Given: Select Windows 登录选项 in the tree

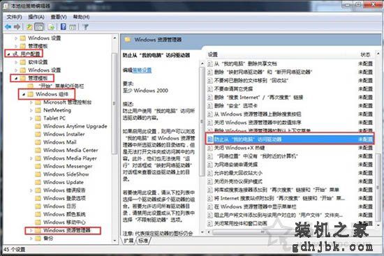Looking at the screenshot, I should [64, 198].
